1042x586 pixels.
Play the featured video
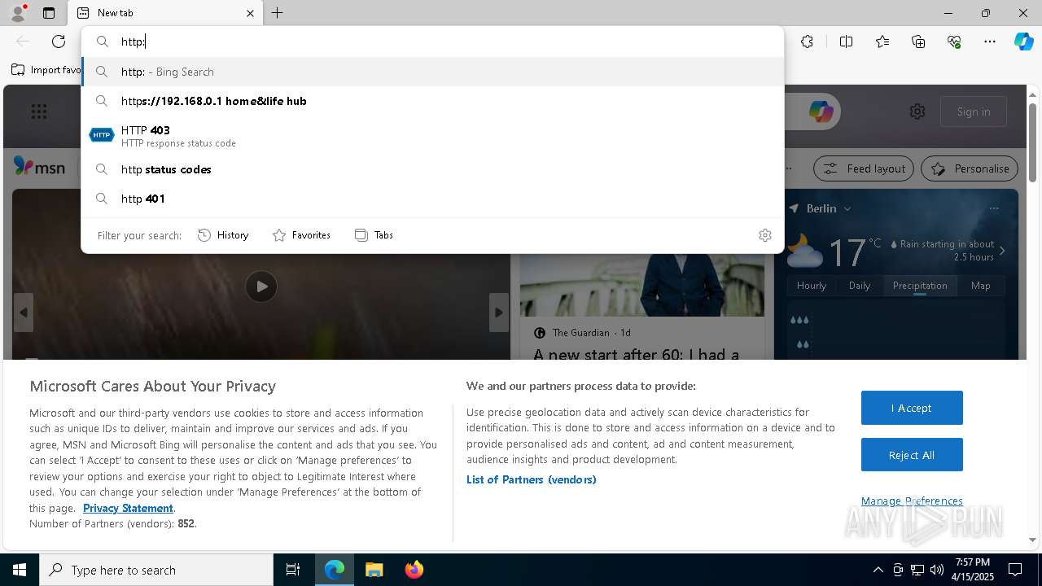click(261, 286)
